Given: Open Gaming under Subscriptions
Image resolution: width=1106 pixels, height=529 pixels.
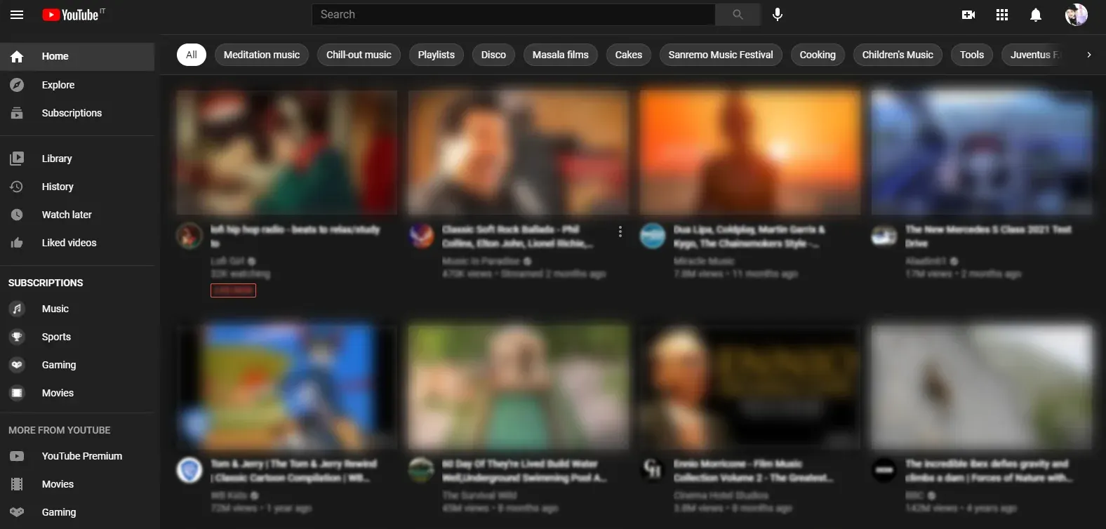Looking at the screenshot, I should coord(77,365).
